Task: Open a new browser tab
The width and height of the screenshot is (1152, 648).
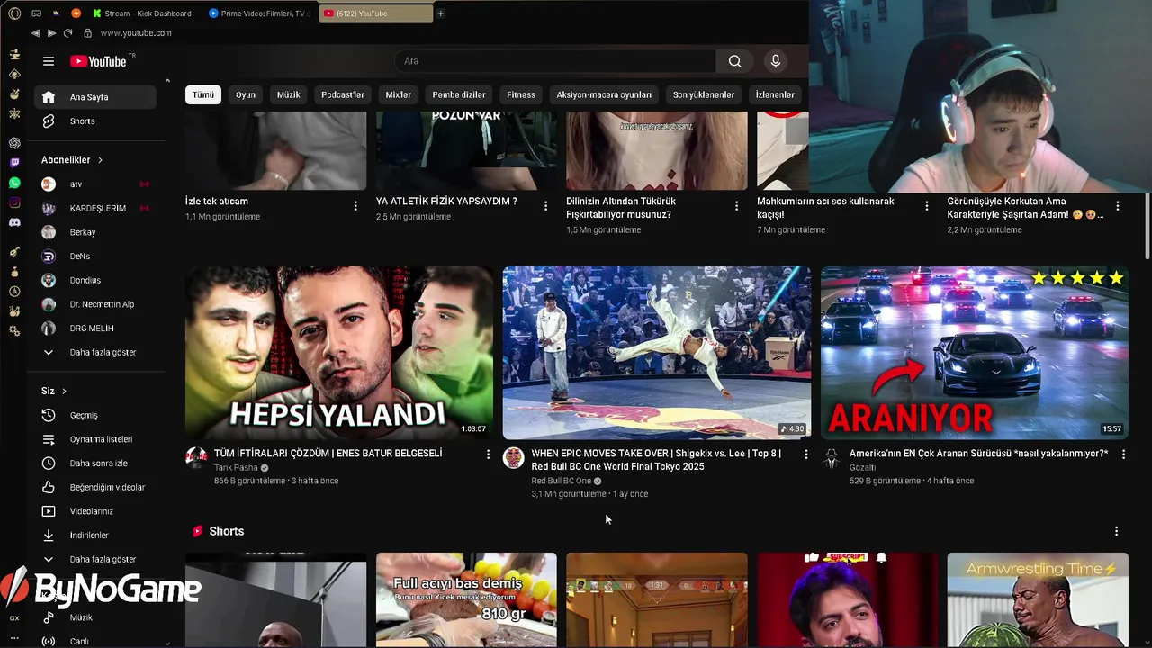Action: (440, 13)
